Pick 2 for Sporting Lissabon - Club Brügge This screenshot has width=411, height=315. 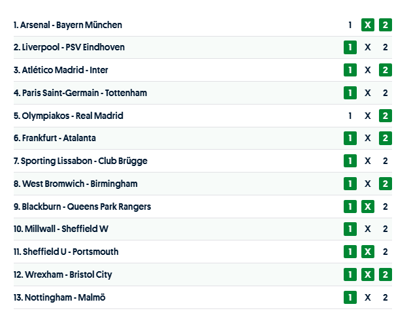[386, 161]
